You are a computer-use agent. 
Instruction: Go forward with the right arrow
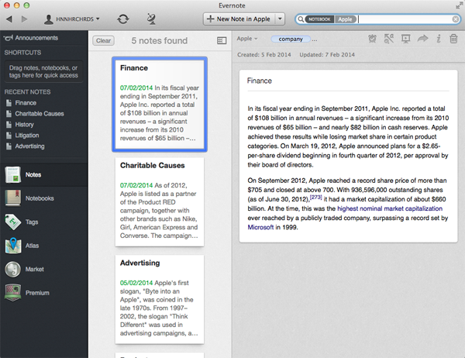coord(24,19)
